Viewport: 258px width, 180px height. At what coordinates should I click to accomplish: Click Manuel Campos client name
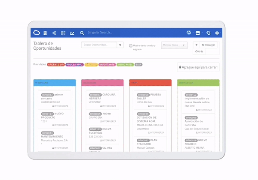point(145,148)
